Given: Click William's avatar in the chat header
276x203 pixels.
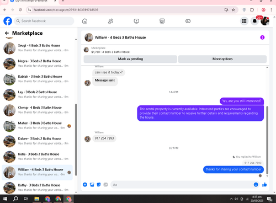Looking at the screenshot, I should click(89, 38).
